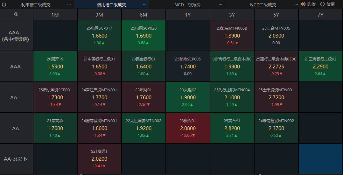343x175 pixels.
Task: Click the AA-及以下 rating row label
Action: coord(16,159)
